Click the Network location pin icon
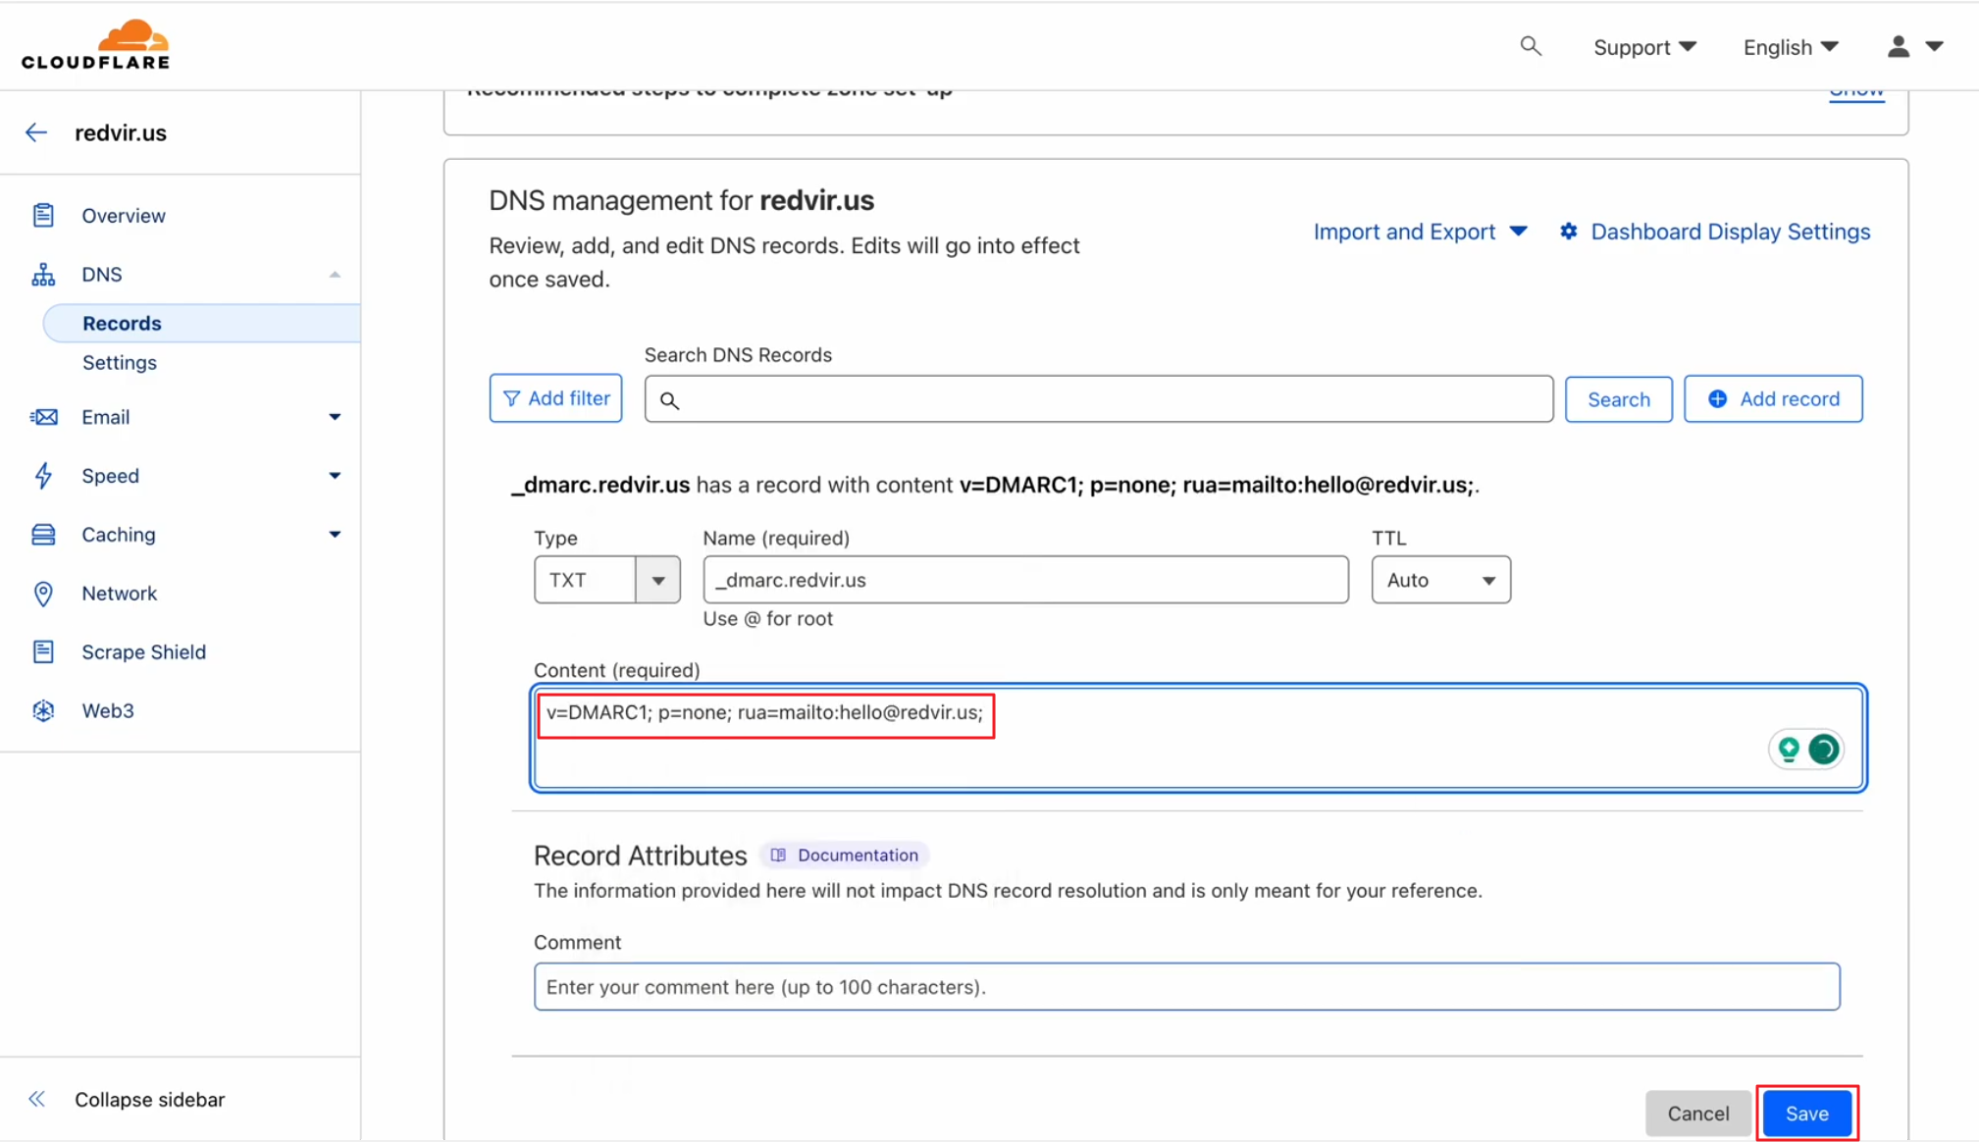This screenshot has width=1979, height=1142. click(43, 594)
